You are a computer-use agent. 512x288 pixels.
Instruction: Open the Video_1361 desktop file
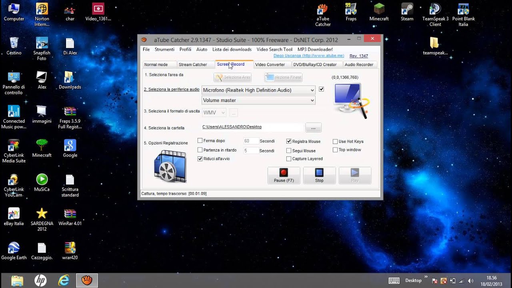[x=98, y=12]
